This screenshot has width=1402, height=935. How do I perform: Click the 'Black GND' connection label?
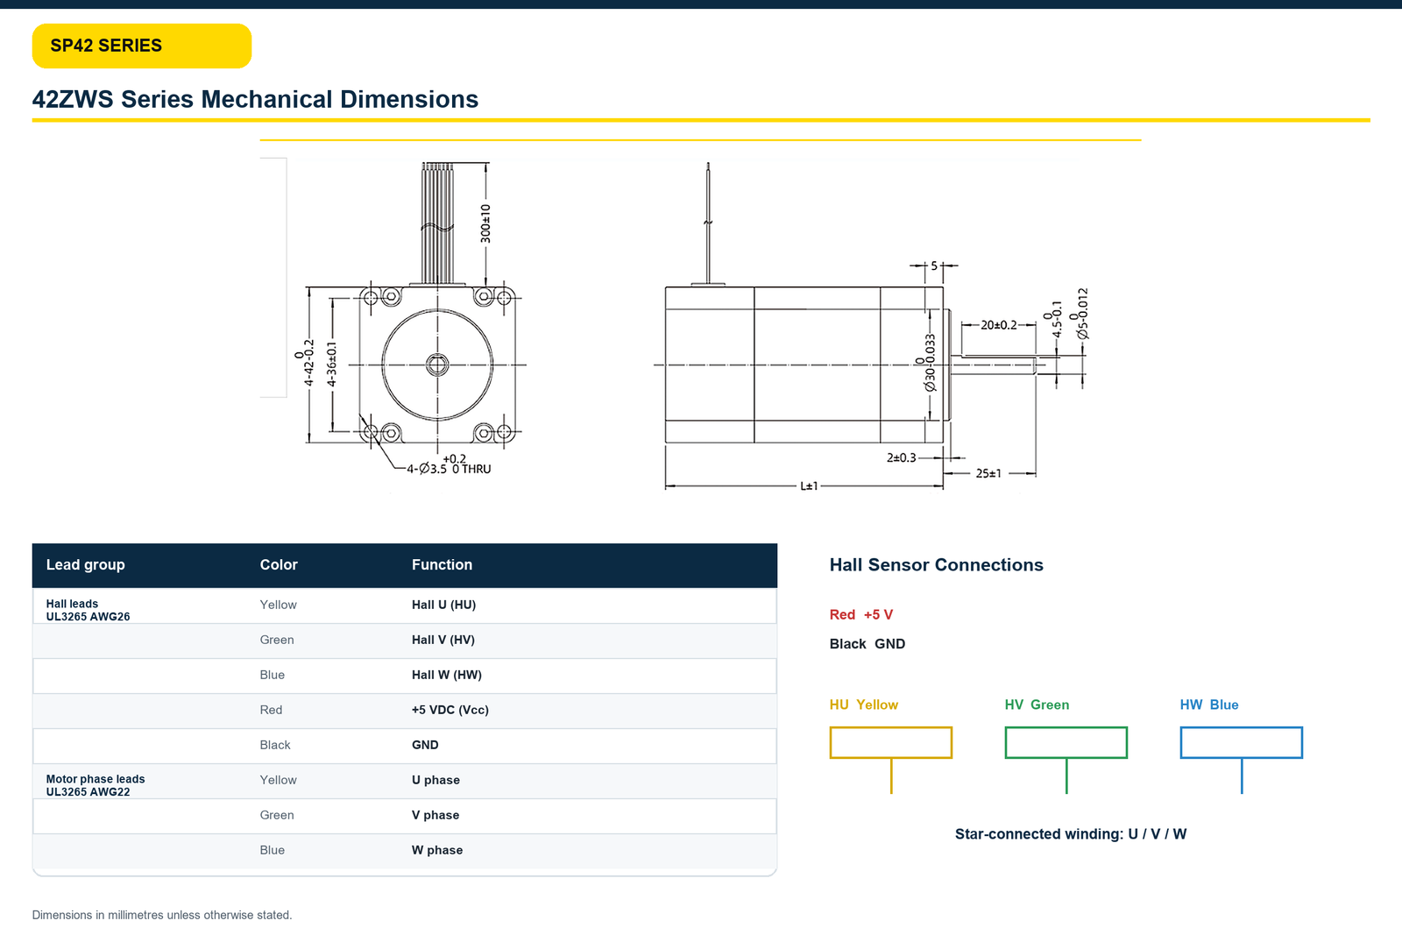point(867,644)
